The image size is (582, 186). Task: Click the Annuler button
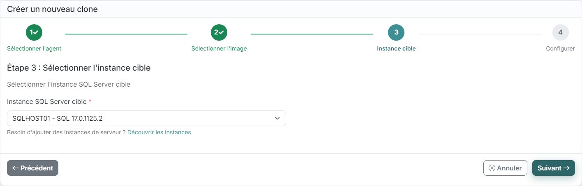505,168
